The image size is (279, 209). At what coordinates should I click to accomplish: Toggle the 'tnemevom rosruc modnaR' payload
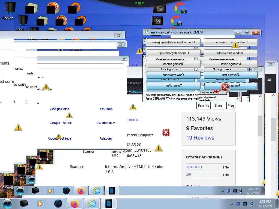[231, 42]
